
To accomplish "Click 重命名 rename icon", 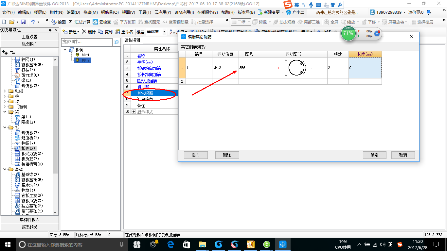I will (124, 32).
